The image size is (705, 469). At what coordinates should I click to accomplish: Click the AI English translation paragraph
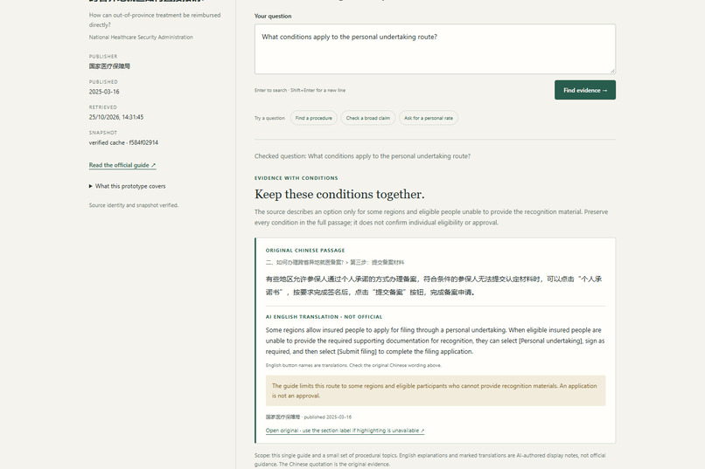[435, 341]
